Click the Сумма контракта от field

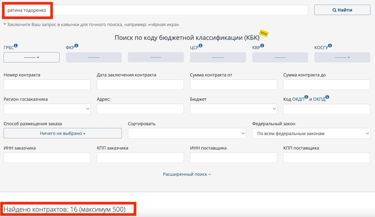pyautogui.click(x=234, y=85)
